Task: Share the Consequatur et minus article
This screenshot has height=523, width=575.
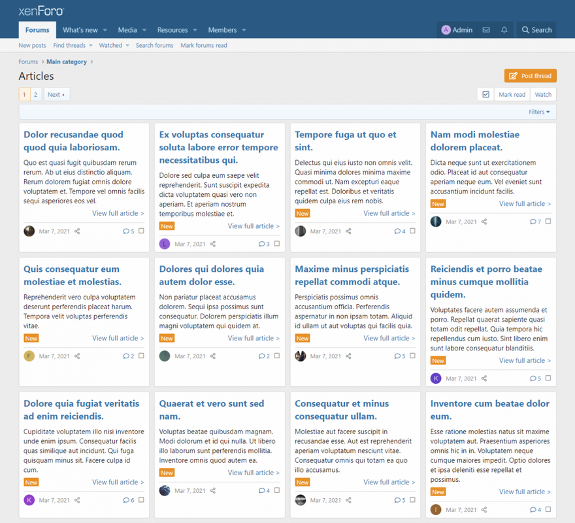Action: (348, 500)
